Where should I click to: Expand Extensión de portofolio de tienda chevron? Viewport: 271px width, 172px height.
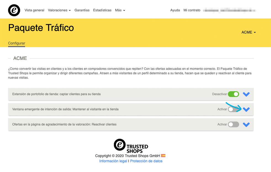[246, 94]
